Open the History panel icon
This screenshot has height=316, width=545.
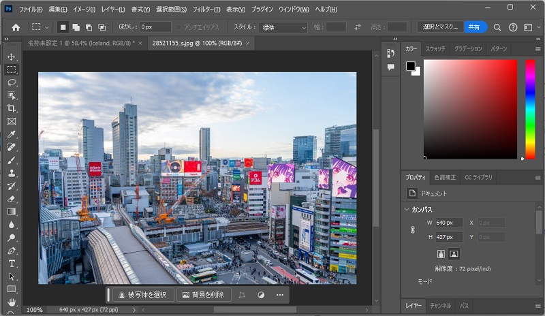coord(390,53)
